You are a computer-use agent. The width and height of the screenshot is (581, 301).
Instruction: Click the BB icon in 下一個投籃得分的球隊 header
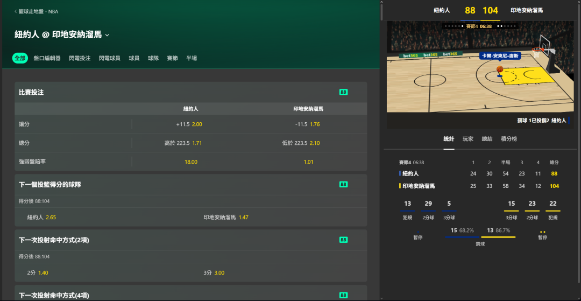[x=343, y=184]
